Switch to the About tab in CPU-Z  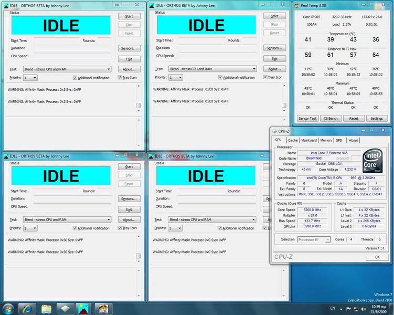[x=353, y=140]
